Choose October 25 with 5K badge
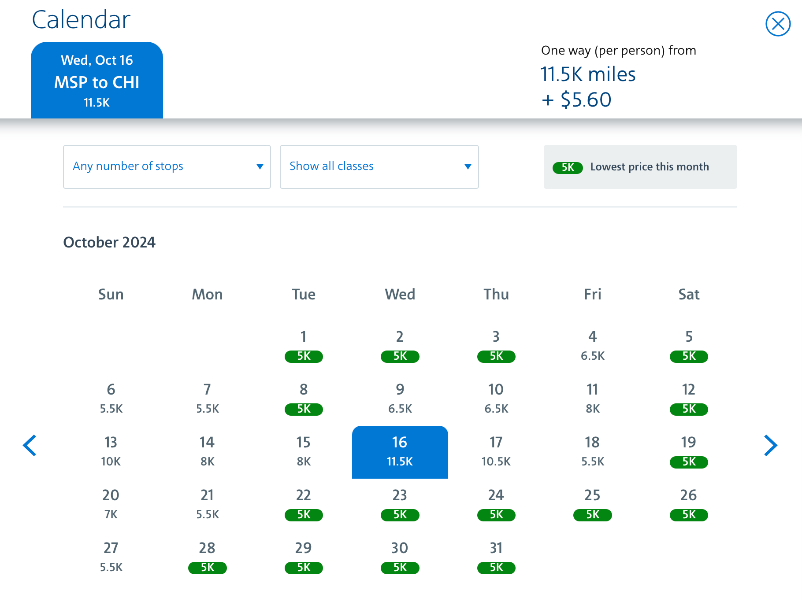Screen dimensions: 802x598 pos(592,505)
